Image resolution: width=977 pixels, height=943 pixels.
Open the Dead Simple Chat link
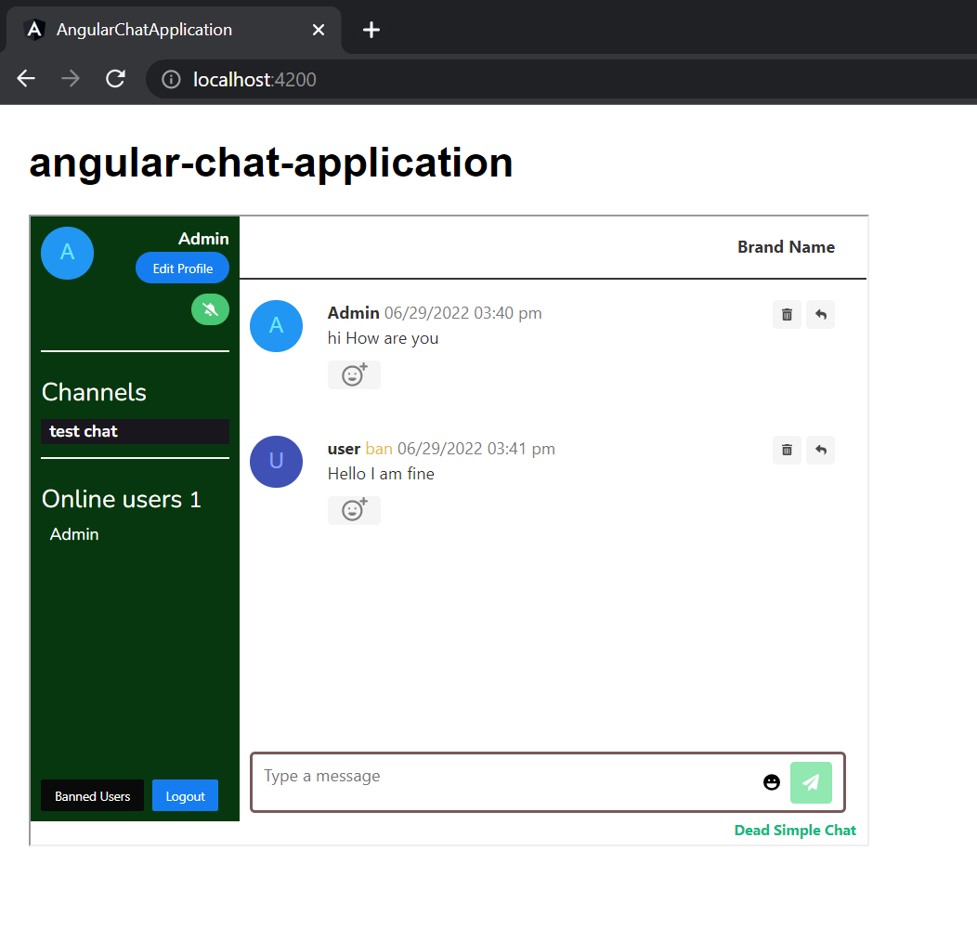pyautogui.click(x=795, y=830)
